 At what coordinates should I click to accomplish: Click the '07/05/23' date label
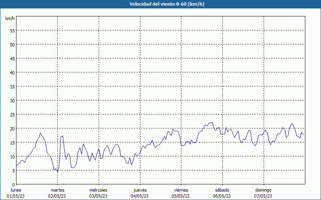pos(263,196)
